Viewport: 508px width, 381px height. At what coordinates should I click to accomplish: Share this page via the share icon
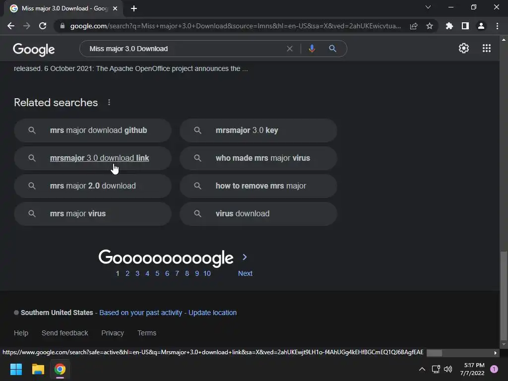pos(414,26)
